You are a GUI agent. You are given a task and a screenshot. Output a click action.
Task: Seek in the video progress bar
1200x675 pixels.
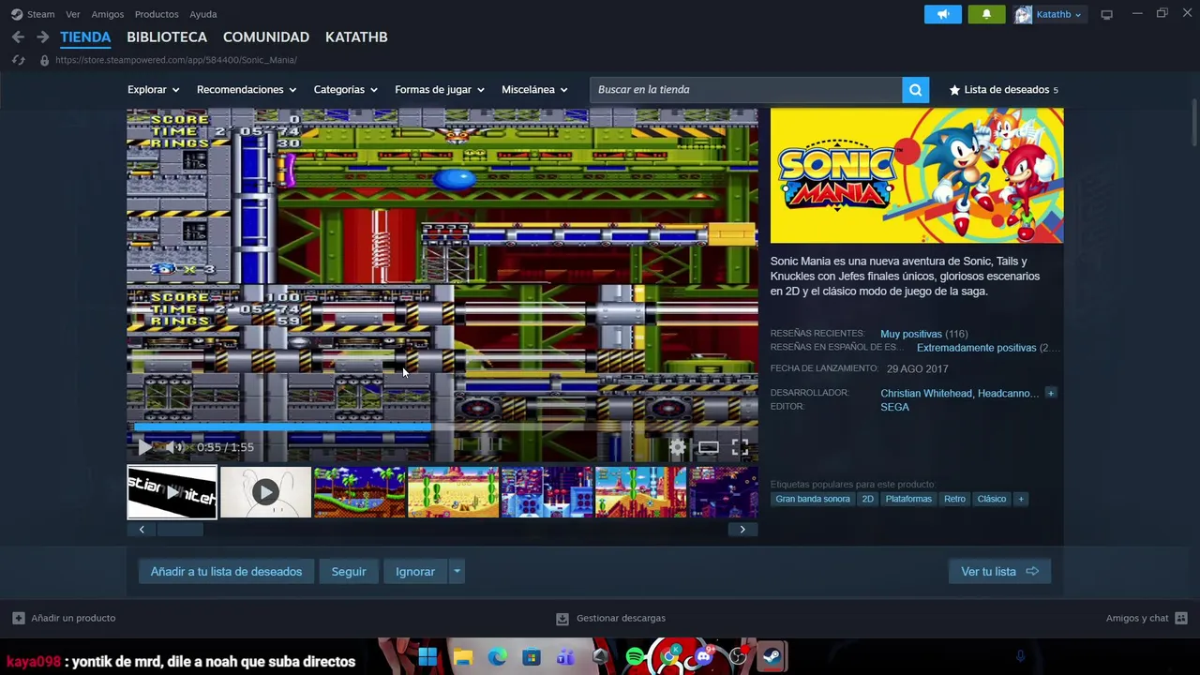[442, 427]
